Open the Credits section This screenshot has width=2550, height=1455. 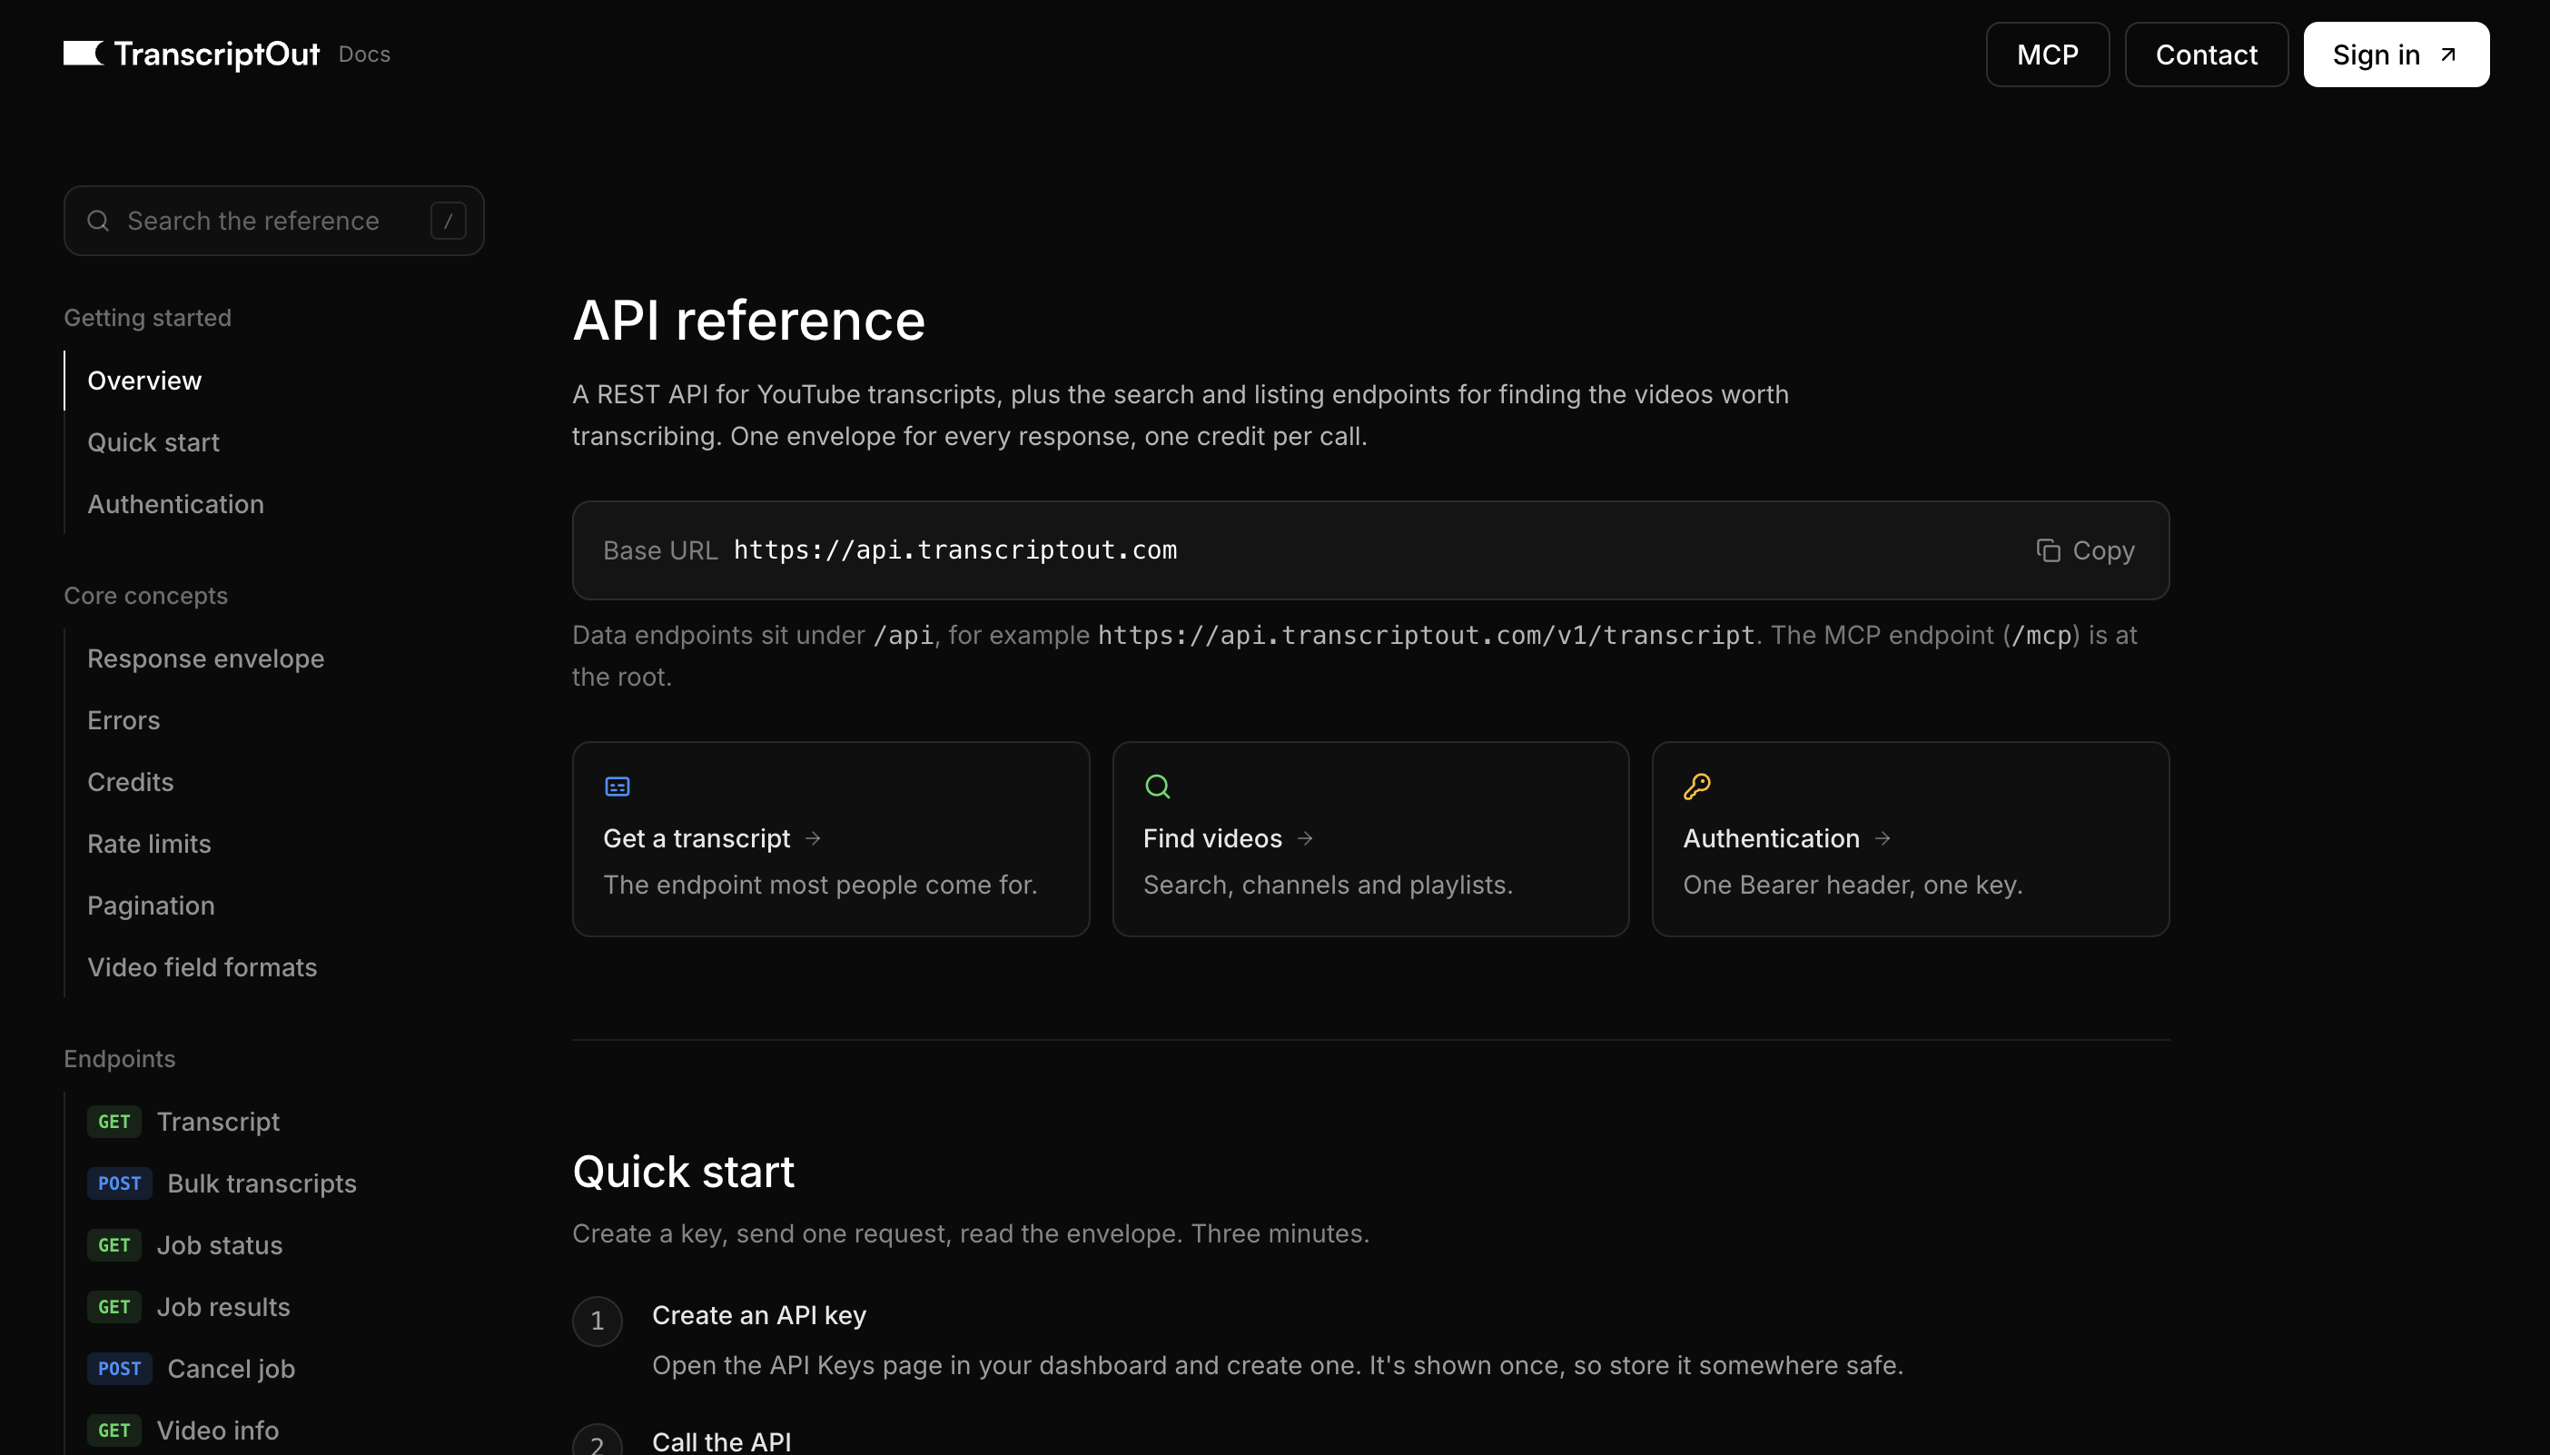[130, 781]
